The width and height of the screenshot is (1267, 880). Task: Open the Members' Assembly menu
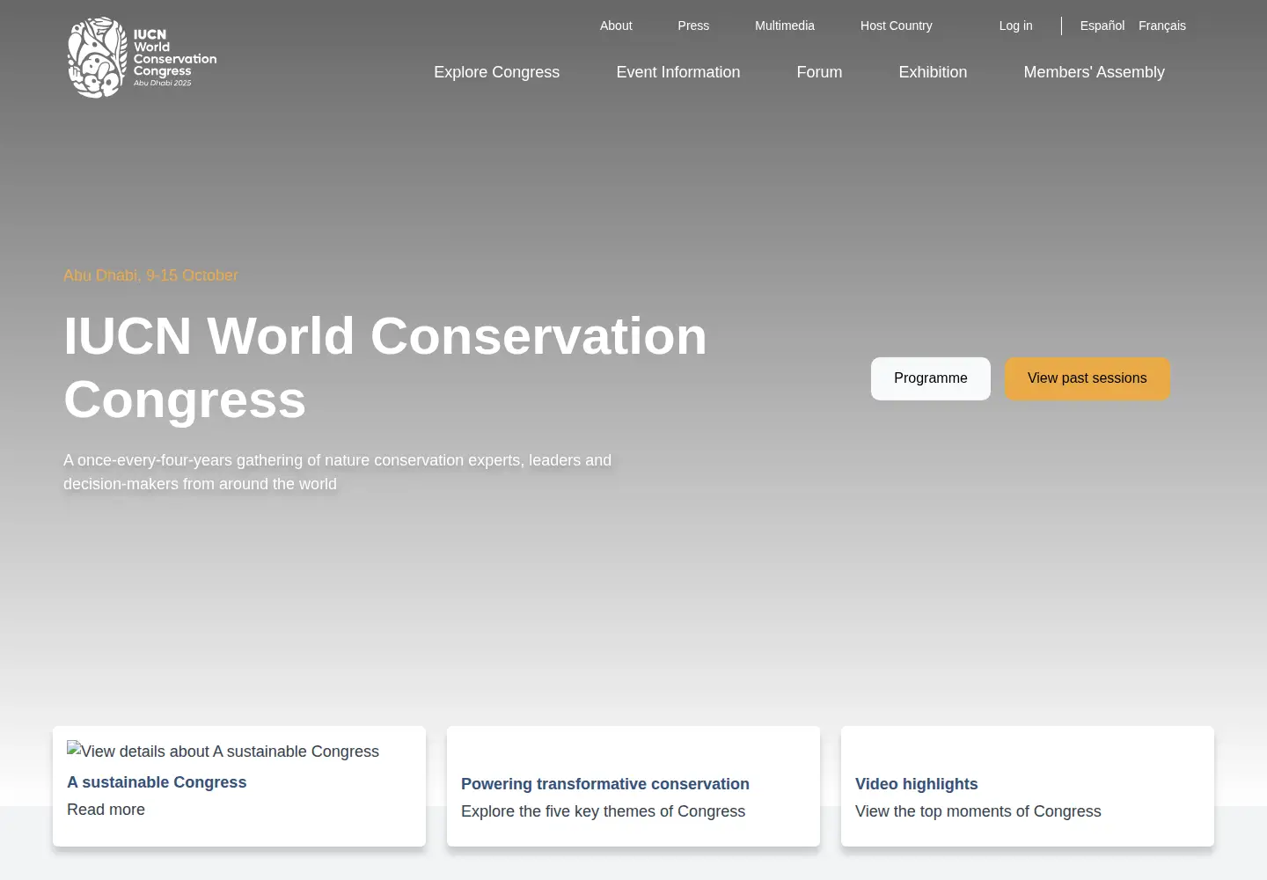pos(1094,72)
